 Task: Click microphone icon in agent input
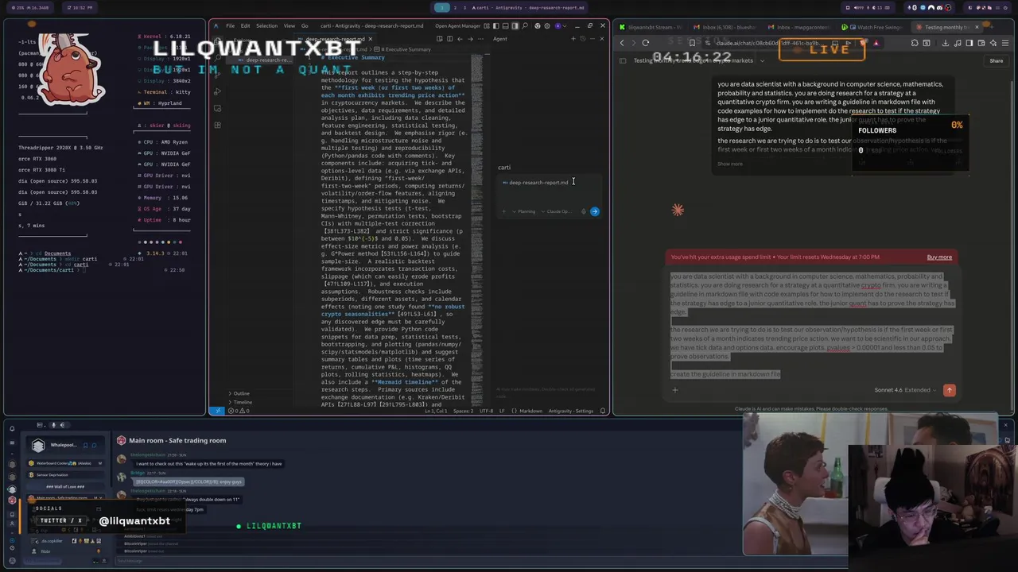(584, 211)
